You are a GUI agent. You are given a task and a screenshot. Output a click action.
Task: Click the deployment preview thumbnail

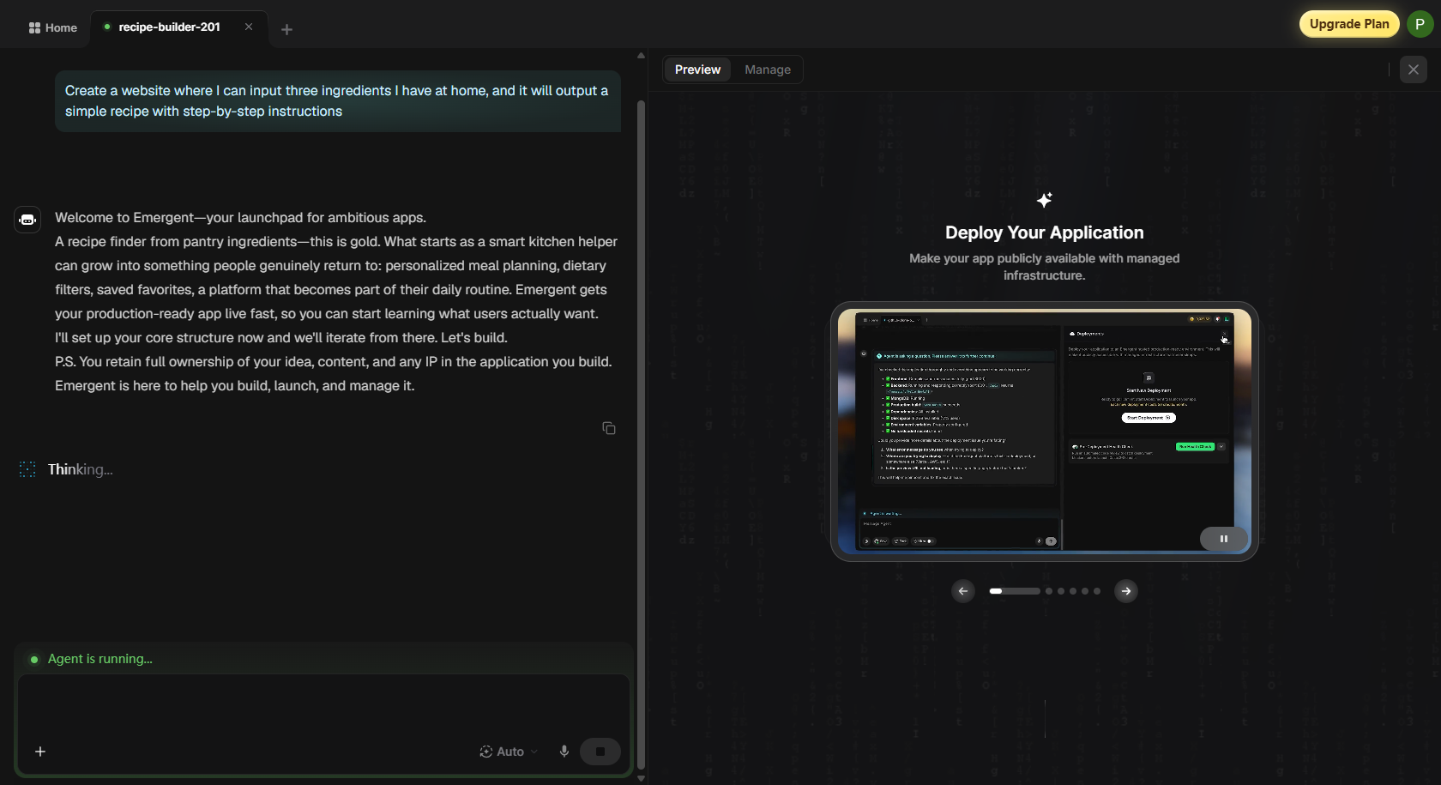click(x=1045, y=432)
